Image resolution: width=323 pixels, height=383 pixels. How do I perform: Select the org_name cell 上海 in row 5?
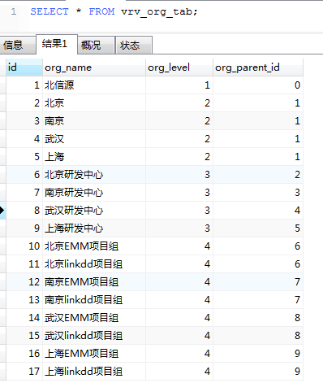94,157
